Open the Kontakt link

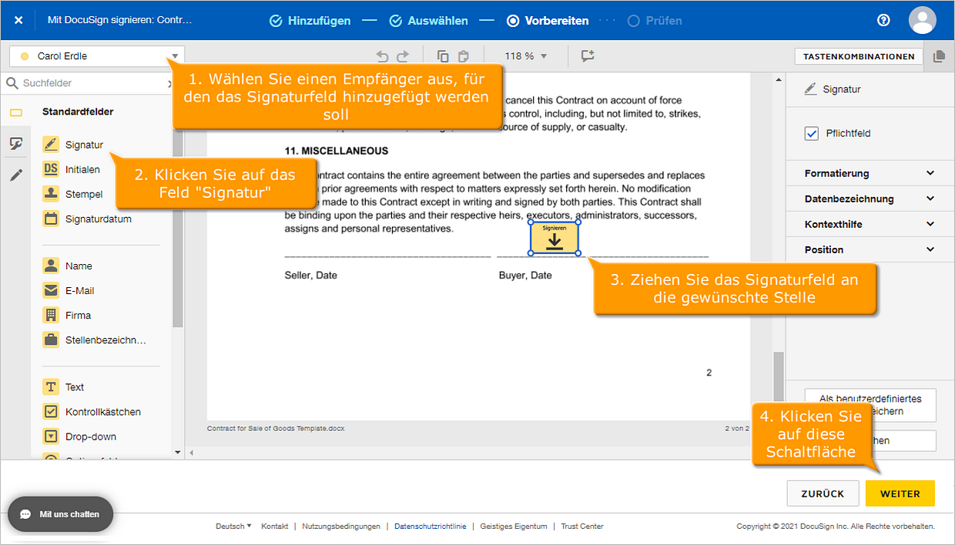[x=275, y=527]
